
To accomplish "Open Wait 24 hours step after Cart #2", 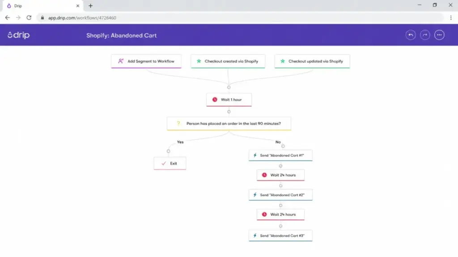I will pos(280,215).
